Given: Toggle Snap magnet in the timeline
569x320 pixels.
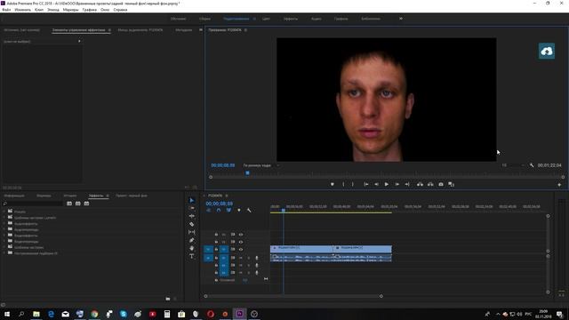Looking at the screenshot, I should 219,210.
